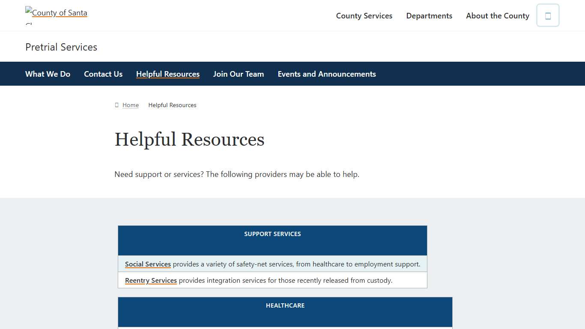Switch to the Contact Us section
The height and width of the screenshot is (329, 585).
(103, 74)
